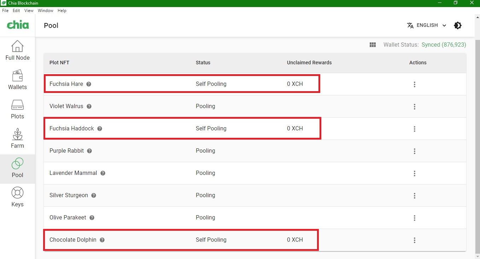Select the Lavender Mammal plot NFT name
Screen dimensions: 480x259
coord(73,173)
